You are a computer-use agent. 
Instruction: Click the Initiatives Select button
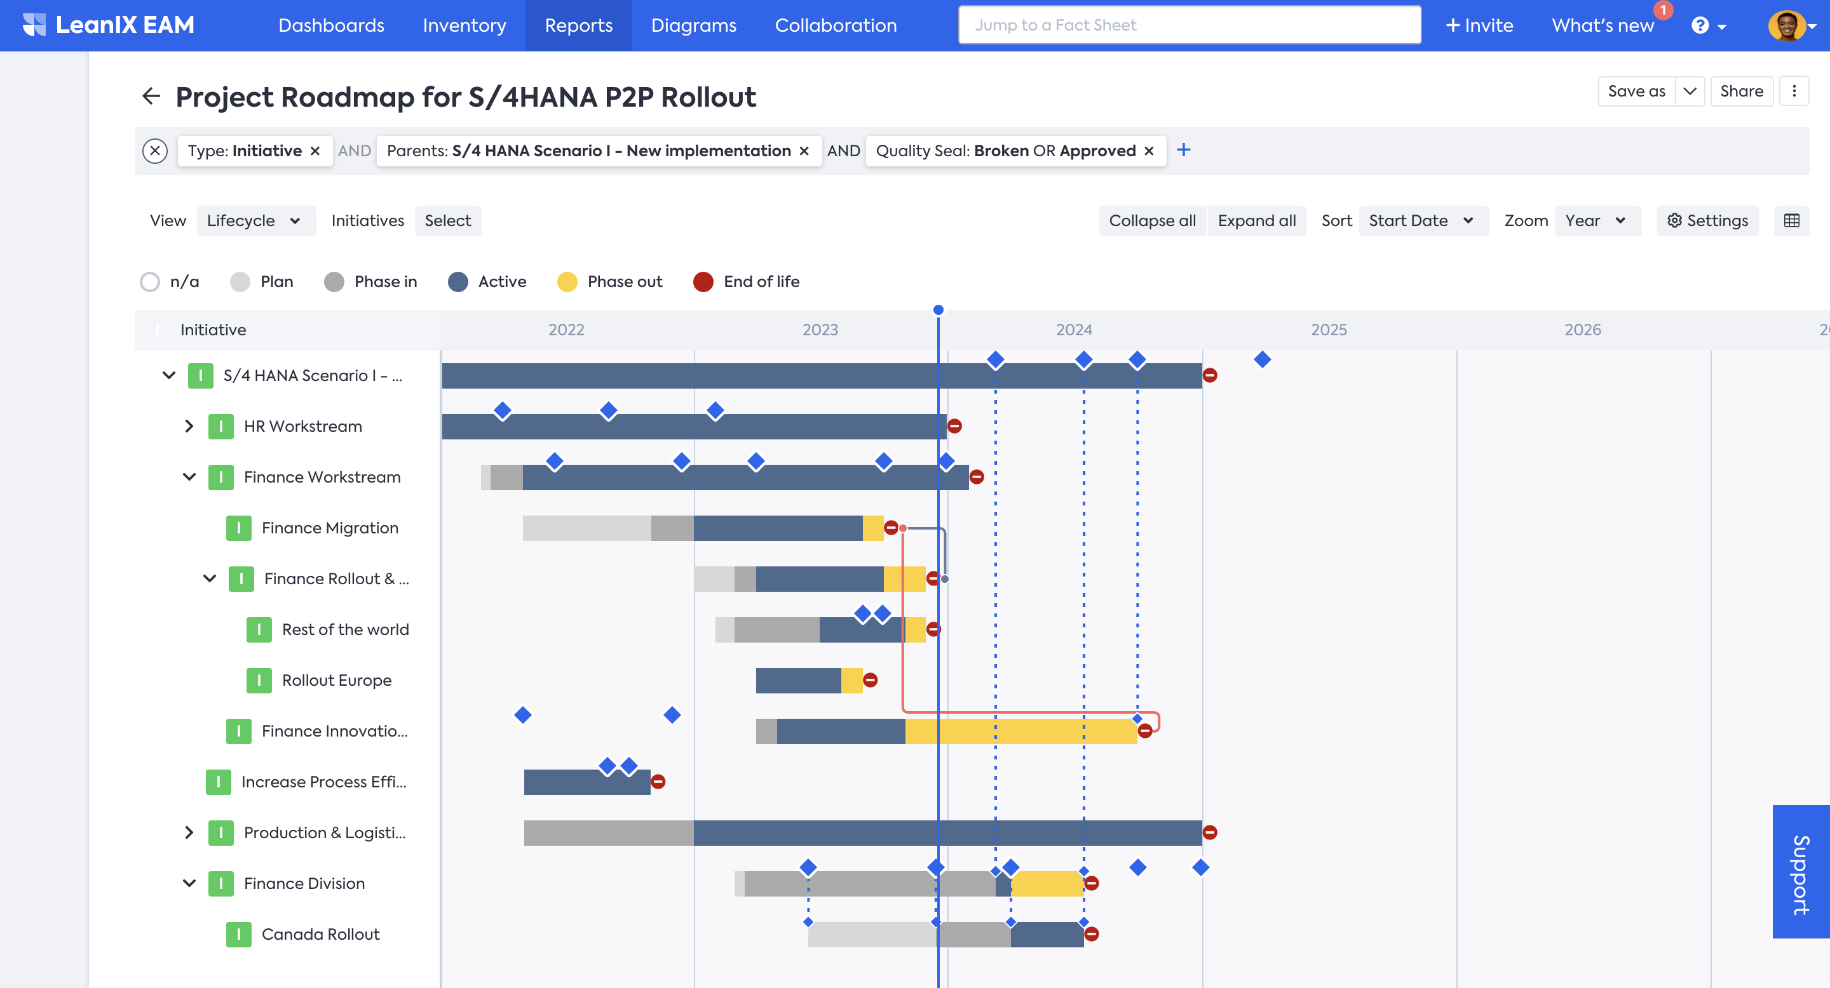tap(447, 221)
